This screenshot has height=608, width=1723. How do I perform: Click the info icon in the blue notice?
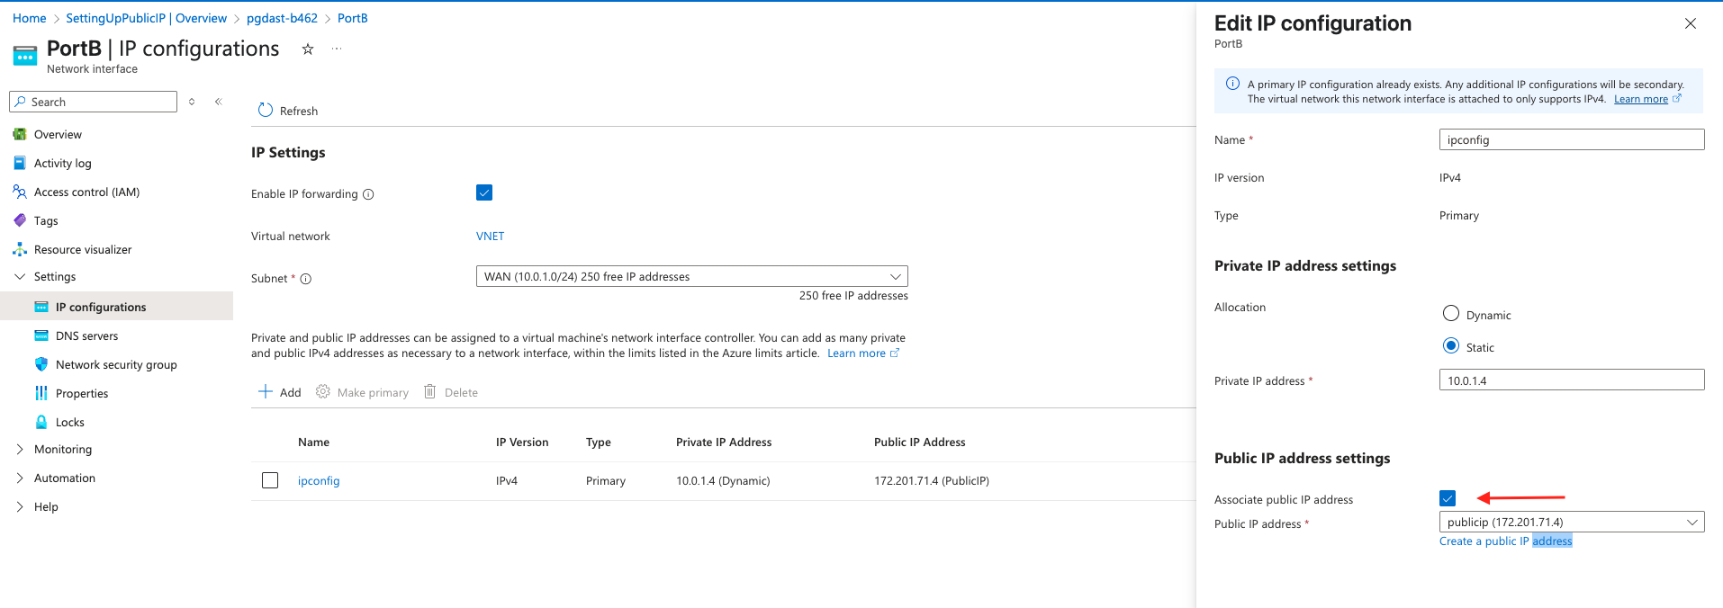tap(1233, 84)
